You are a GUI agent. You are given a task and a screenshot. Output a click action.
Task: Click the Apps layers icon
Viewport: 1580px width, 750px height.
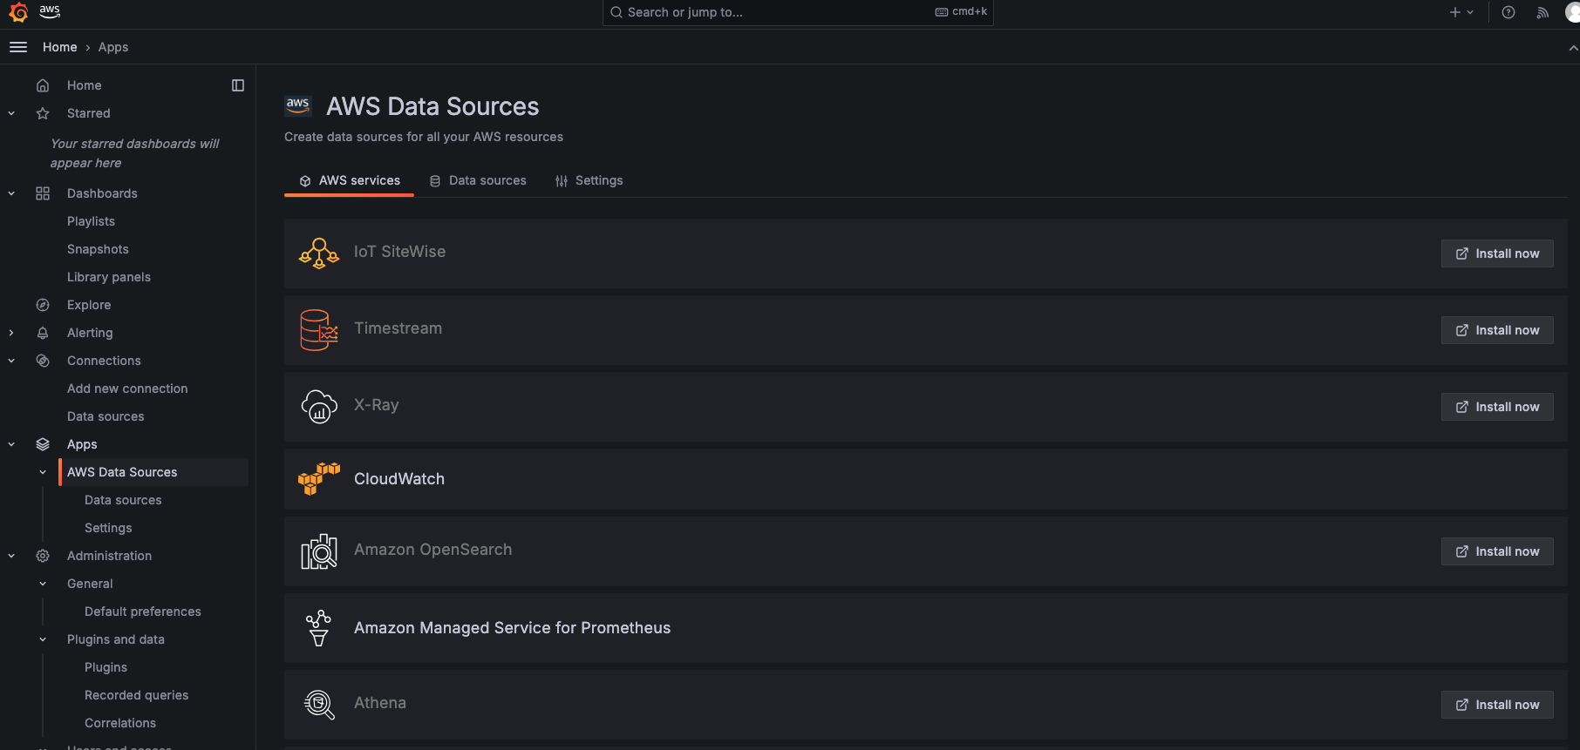[x=43, y=444]
